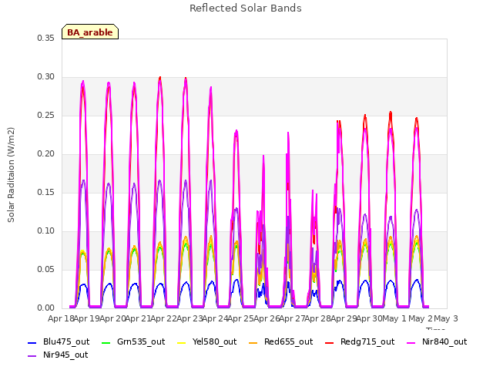Click the Nir945_out legend color swatch

pos(32,356)
